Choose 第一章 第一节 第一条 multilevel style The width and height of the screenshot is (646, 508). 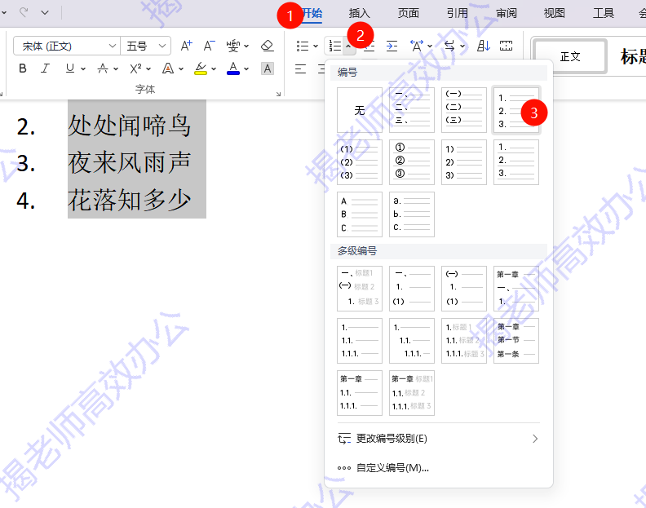(516, 341)
